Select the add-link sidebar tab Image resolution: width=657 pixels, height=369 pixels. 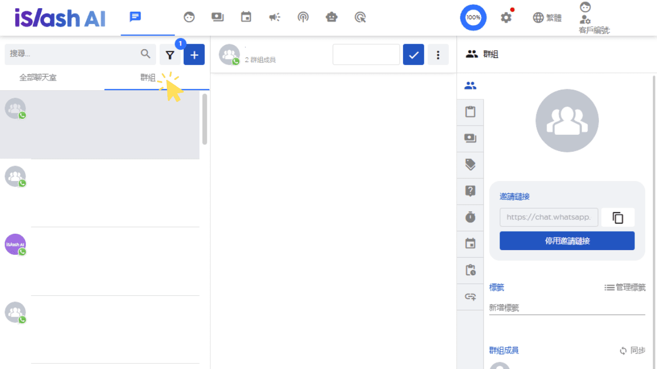(470, 297)
